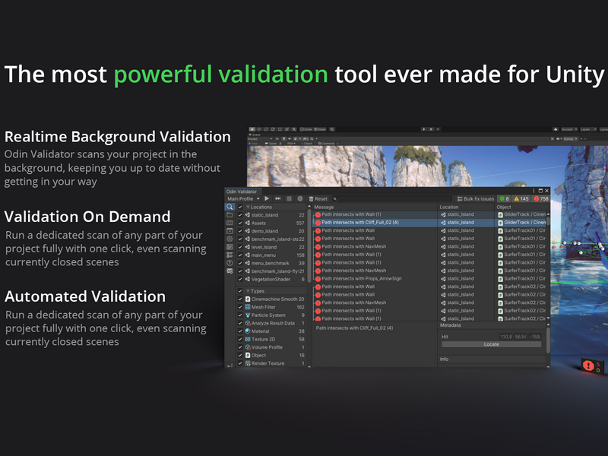The width and height of the screenshot is (608, 456).
Task: Click the Reset button
Action: coord(318,198)
